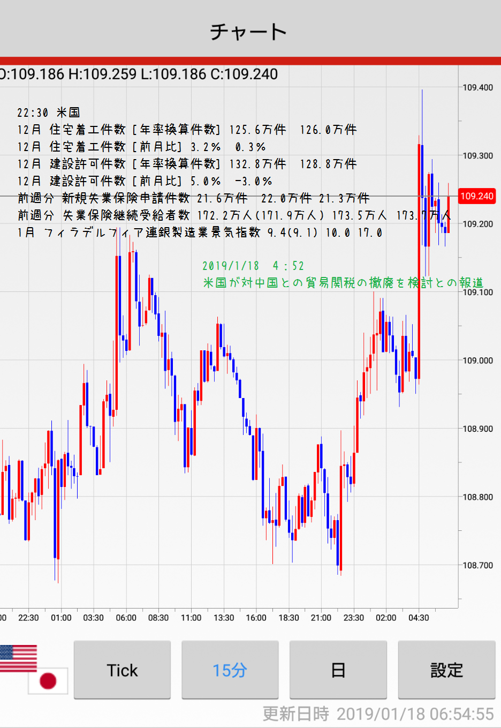Open the 設定 settings
This screenshot has height=728, width=501.
446,670
